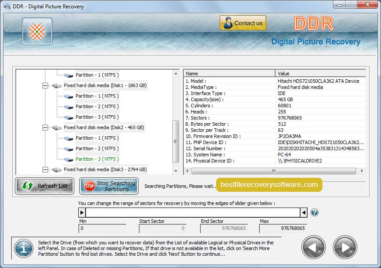Select Partition - 1 under Disk2
The width and height of the screenshot is (381, 268).
tap(97, 138)
